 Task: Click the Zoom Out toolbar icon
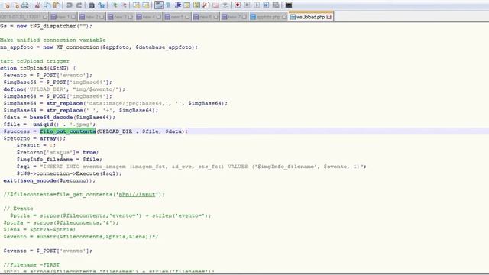tap(124, 5)
